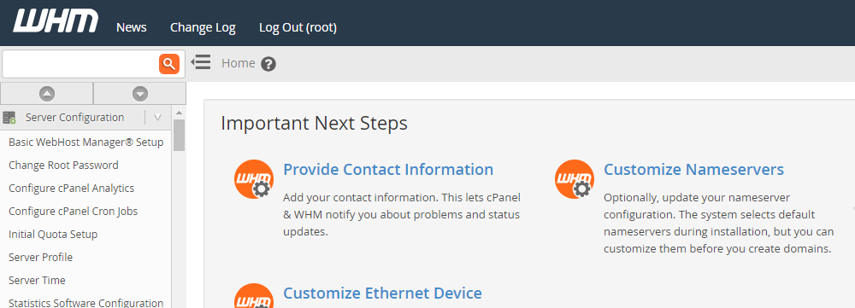Viewport: 855px width, 308px height.
Task: Click the expand-all down arrow button
Action: 140,94
